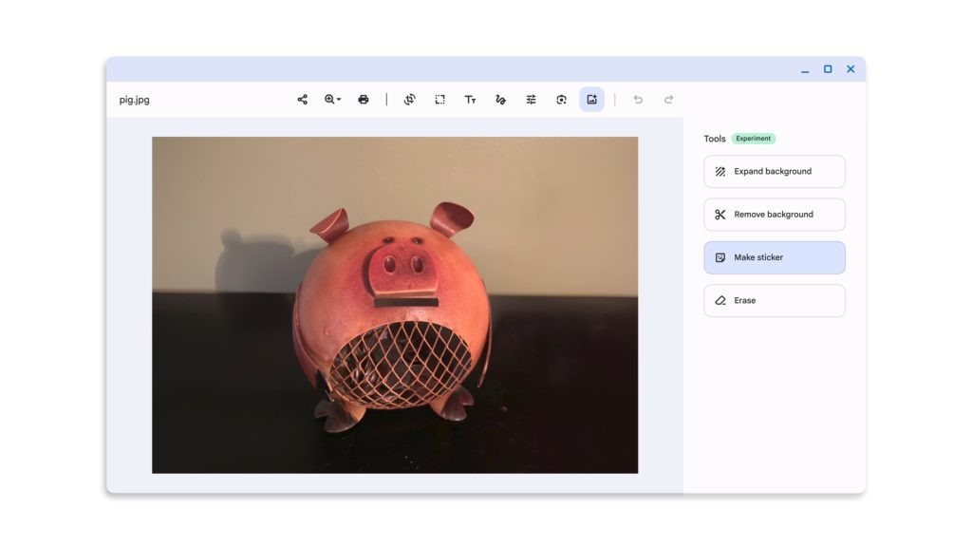Choose the Text annotation tool
972x547 pixels.
click(x=470, y=100)
